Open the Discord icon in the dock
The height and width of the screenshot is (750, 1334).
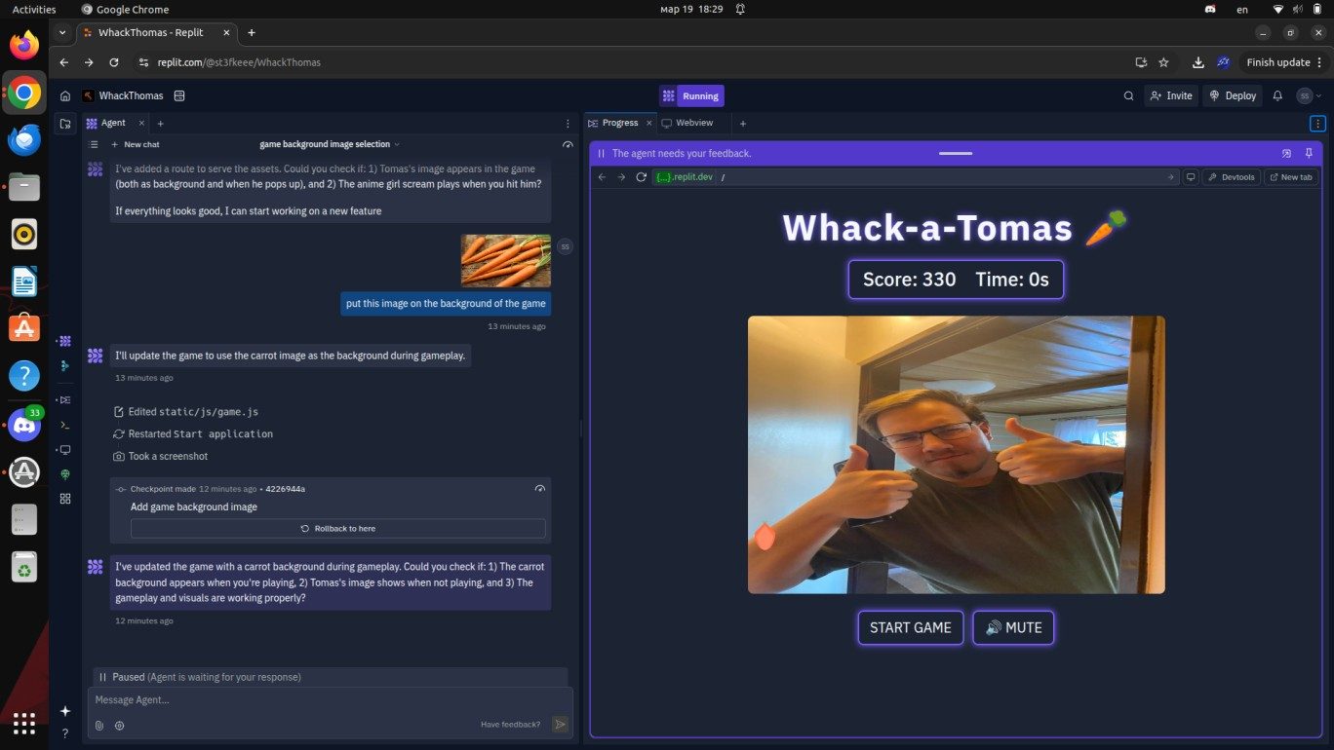(23, 426)
